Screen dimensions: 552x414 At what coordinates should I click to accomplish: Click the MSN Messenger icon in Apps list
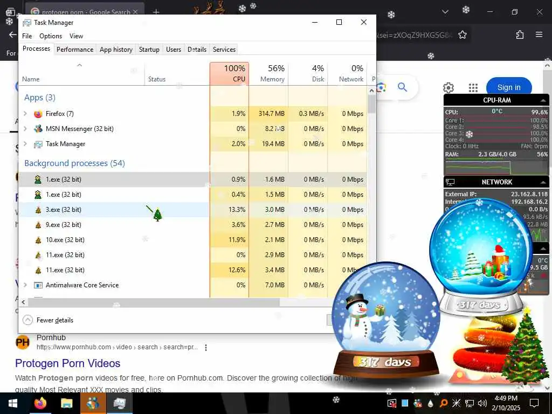[x=38, y=129]
